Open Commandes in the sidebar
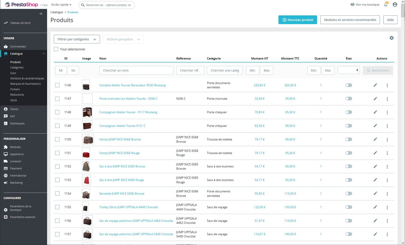 (x=18, y=47)
